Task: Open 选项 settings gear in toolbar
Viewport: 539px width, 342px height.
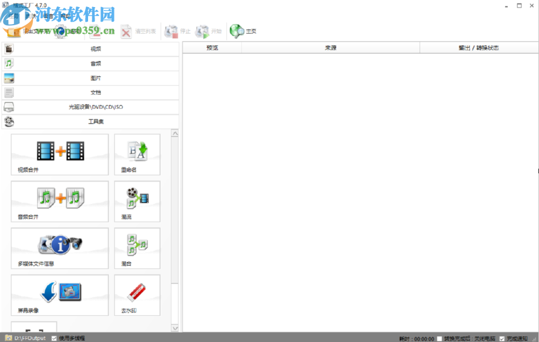Action: 60,32
